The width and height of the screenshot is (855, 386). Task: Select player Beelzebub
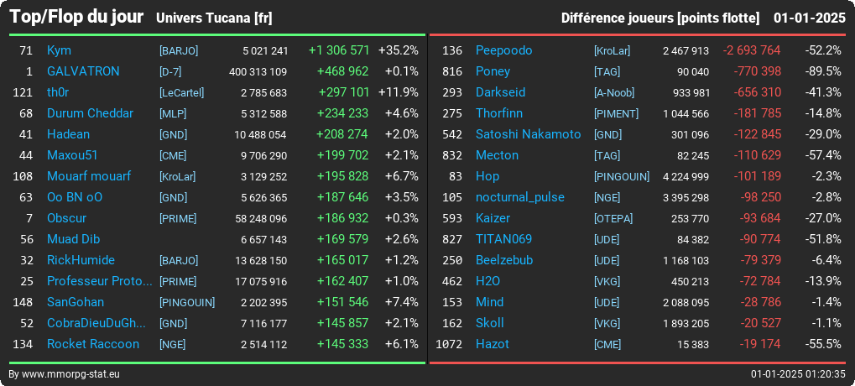503,260
